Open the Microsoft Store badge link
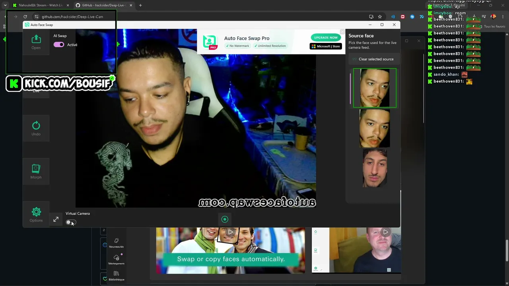The height and width of the screenshot is (286, 509). pyautogui.click(x=326, y=46)
